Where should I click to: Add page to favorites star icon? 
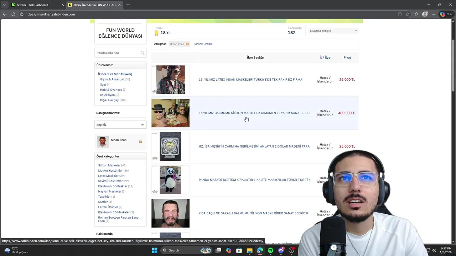click(408, 14)
